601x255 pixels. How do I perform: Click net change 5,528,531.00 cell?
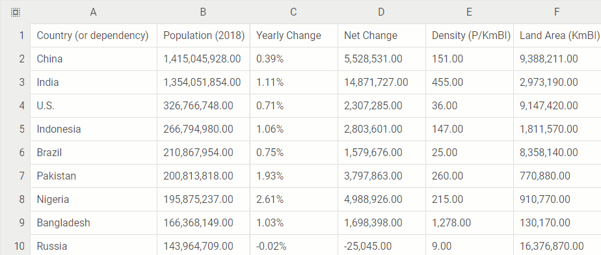(x=381, y=59)
